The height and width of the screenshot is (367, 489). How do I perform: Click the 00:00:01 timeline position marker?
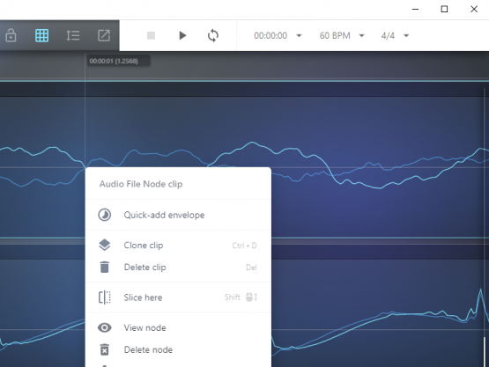click(119, 61)
